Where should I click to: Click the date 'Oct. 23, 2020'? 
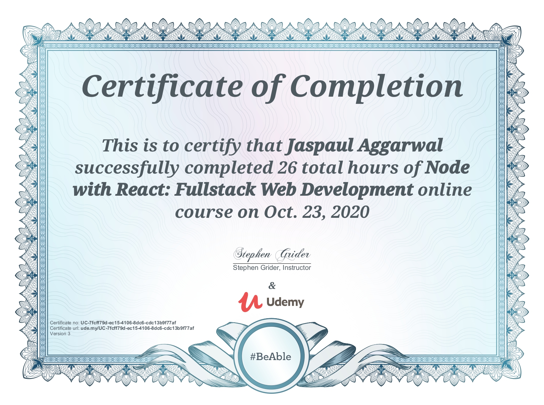pos(317,212)
